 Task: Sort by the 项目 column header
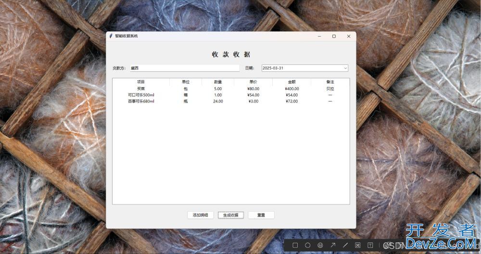(x=141, y=82)
